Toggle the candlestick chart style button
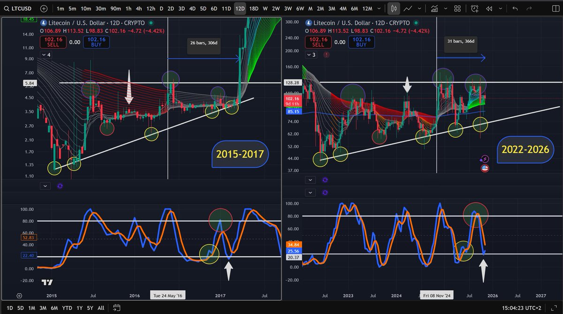The height and width of the screenshot is (314, 563). tap(393, 8)
